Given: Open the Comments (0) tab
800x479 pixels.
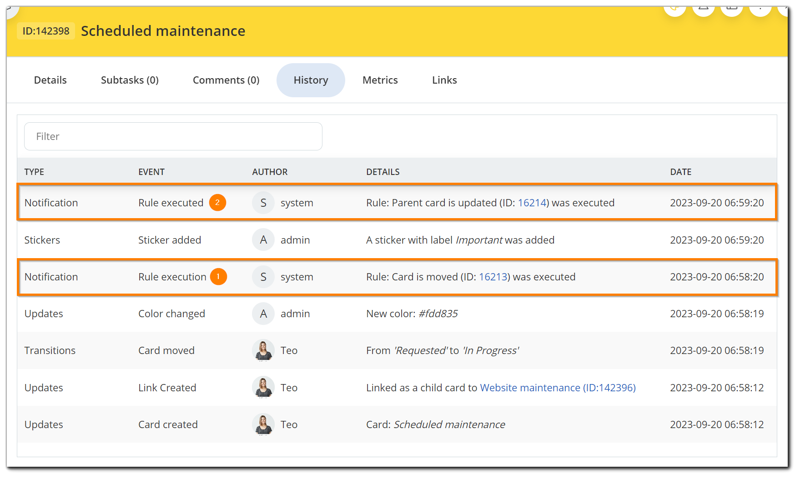Looking at the screenshot, I should tap(226, 80).
